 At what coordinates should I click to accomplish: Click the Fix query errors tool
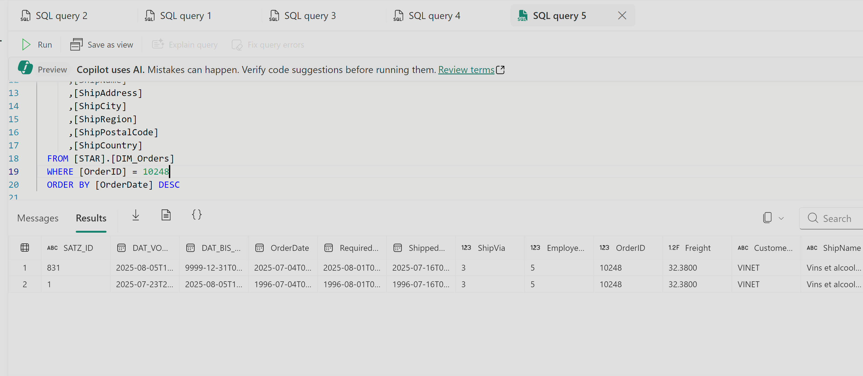coord(268,44)
